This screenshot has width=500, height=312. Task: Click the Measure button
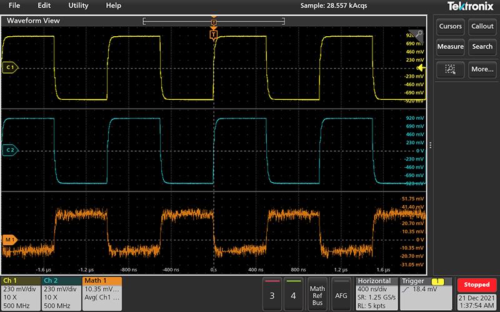pyautogui.click(x=450, y=47)
